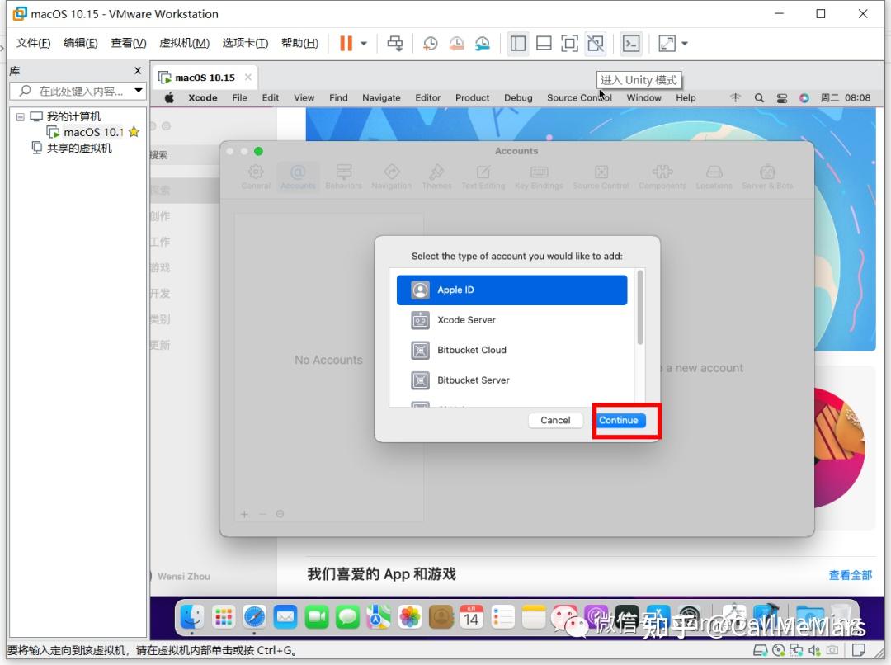Image resolution: width=891 pixels, height=665 pixels.
Task: Open Contacts from the Dock
Action: 441,616
